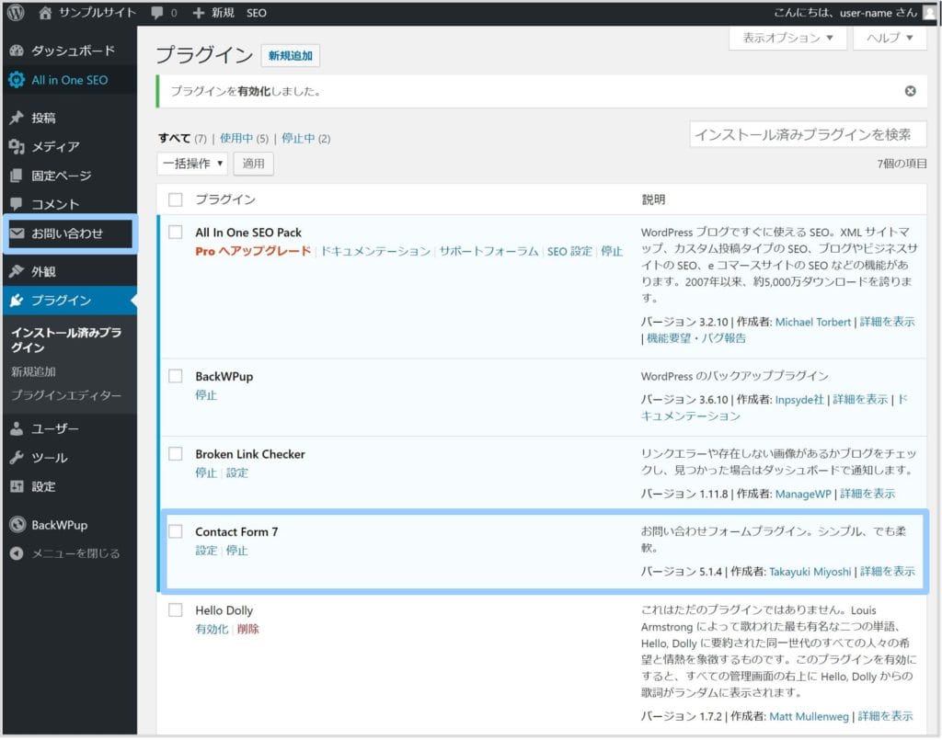
Task: Click the 新規追加 button beside page title
Action: 290,55
